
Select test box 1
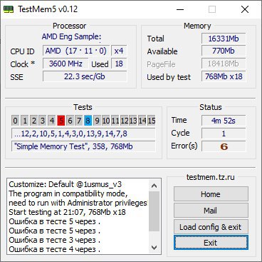[25, 121]
